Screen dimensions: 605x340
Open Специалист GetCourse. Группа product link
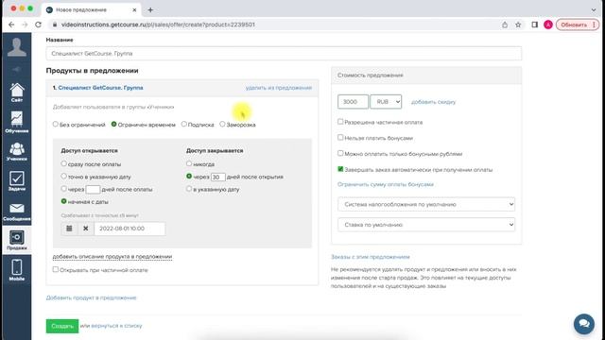(x=100, y=88)
